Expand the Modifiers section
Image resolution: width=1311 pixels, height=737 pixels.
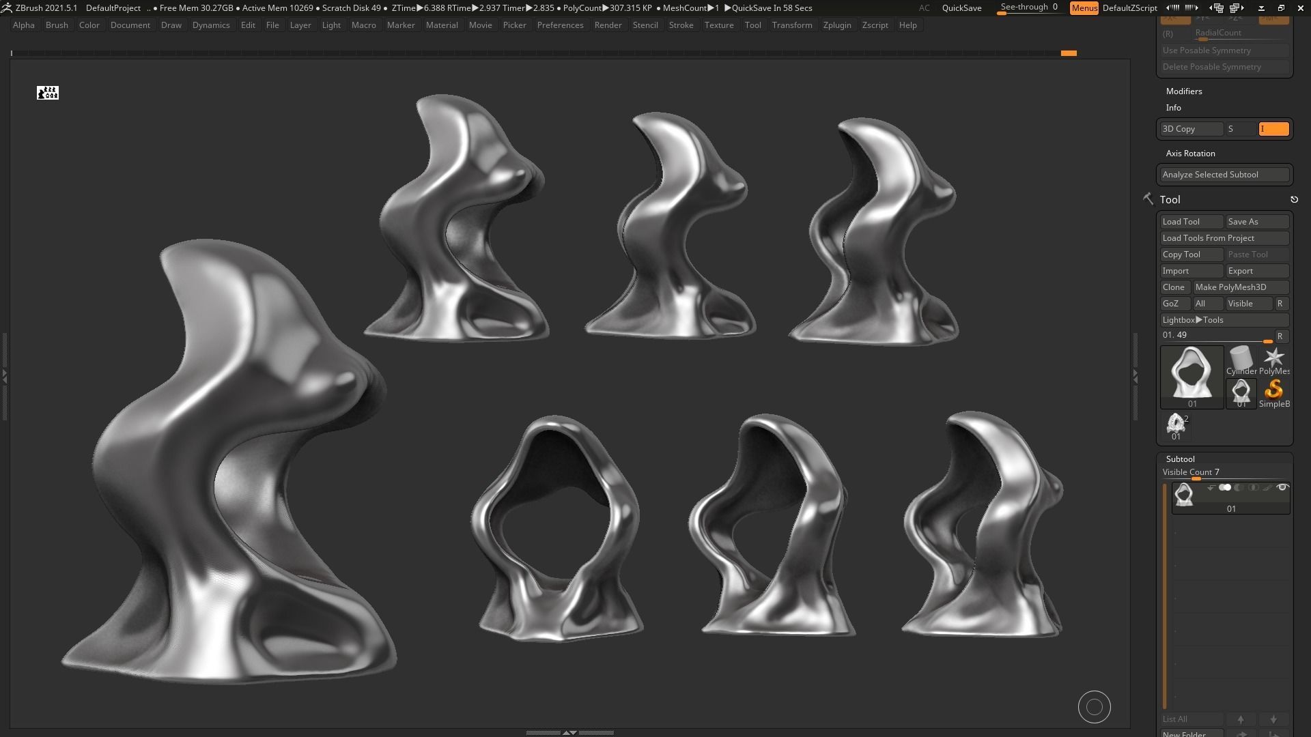pyautogui.click(x=1184, y=91)
